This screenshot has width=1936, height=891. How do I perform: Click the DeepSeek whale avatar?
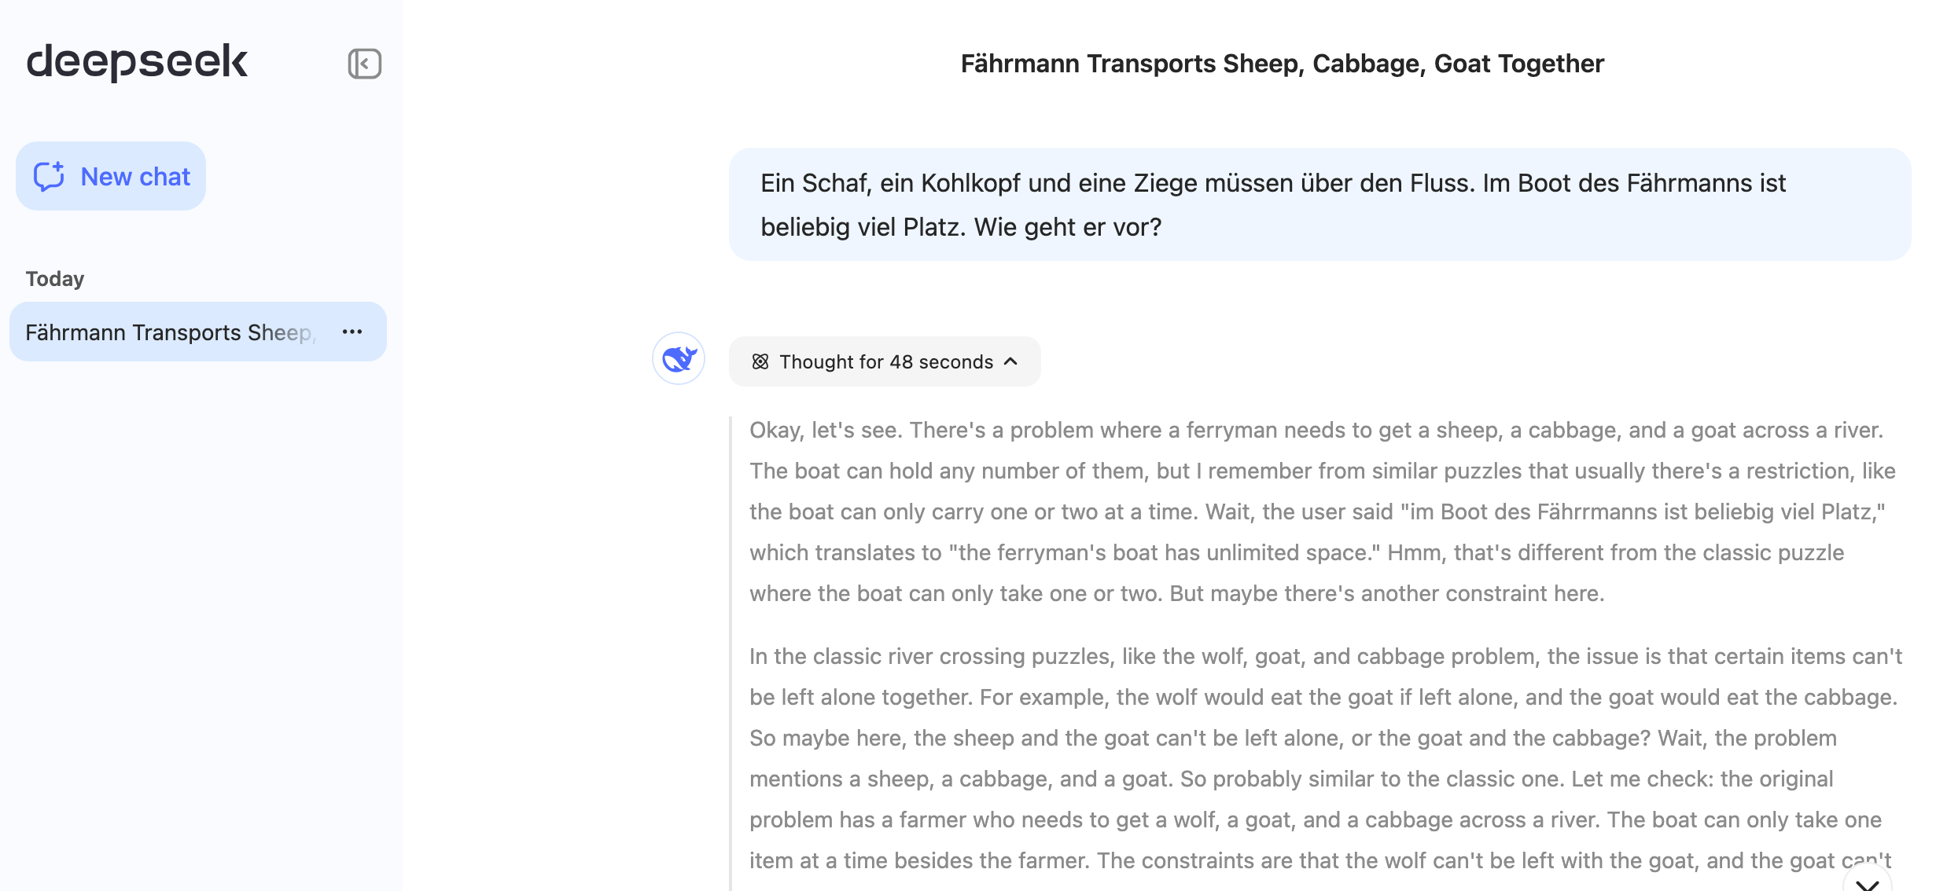coord(679,359)
